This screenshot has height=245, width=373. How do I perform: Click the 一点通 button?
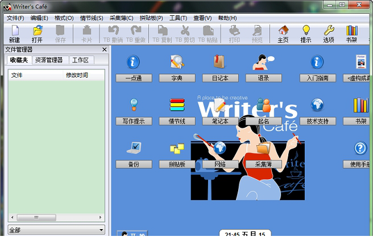(134, 78)
